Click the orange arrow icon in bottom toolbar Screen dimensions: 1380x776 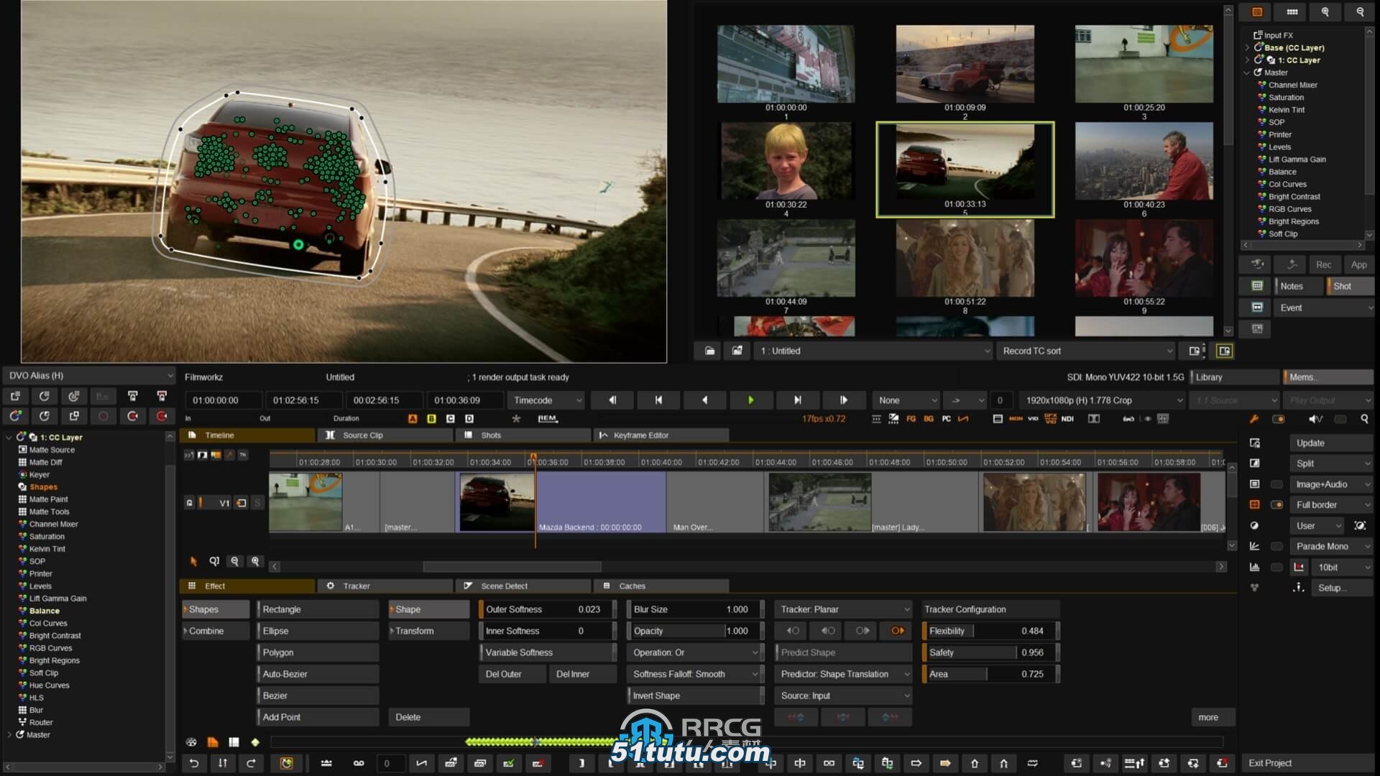click(945, 763)
